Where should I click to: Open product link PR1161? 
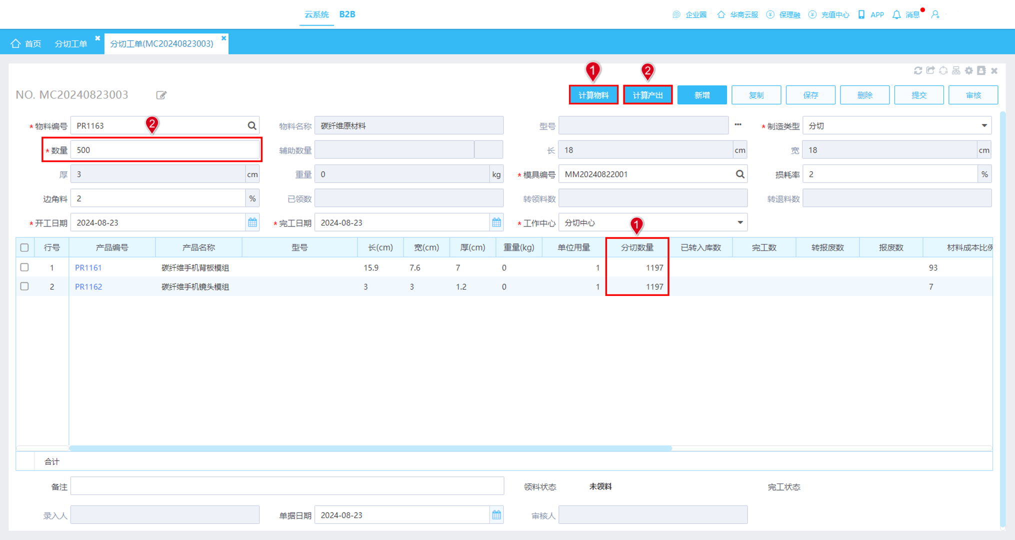pyautogui.click(x=88, y=267)
